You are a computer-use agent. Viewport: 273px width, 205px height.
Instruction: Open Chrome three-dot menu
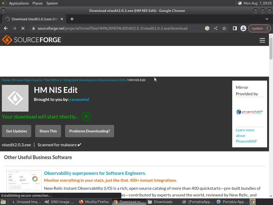click(x=267, y=28)
